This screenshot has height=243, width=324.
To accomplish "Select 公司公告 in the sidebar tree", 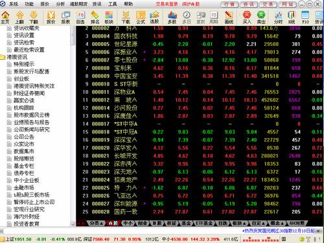I will click(x=24, y=137).
